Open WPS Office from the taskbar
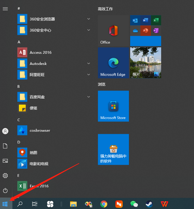194x209 pixels. pos(164,204)
